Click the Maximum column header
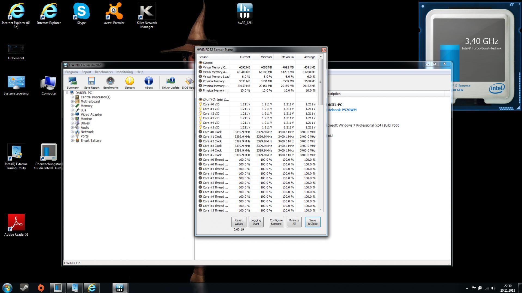522x293 pixels. click(284, 57)
